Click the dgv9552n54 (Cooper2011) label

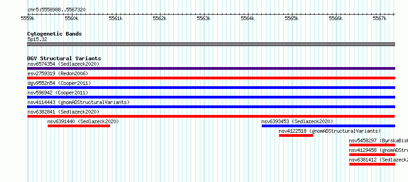(59, 83)
